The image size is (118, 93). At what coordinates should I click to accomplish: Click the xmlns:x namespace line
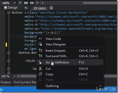(71, 21)
